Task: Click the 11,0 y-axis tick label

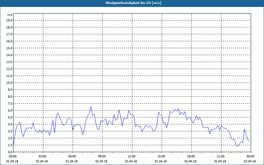Action: [x=10, y=76]
